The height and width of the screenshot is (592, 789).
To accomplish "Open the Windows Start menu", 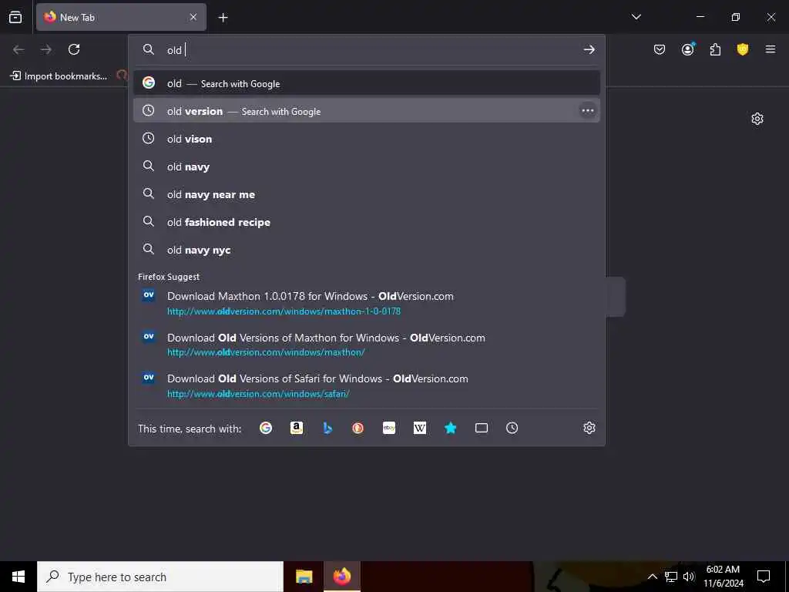I will tap(18, 577).
